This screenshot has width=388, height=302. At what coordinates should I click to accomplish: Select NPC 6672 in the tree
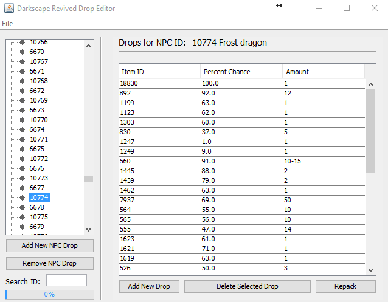click(x=36, y=91)
